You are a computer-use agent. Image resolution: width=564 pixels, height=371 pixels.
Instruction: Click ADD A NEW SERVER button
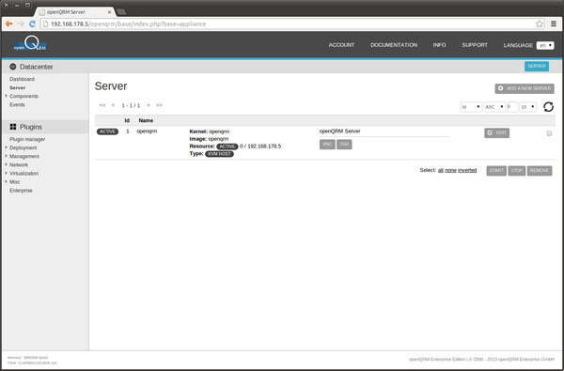click(525, 88)
